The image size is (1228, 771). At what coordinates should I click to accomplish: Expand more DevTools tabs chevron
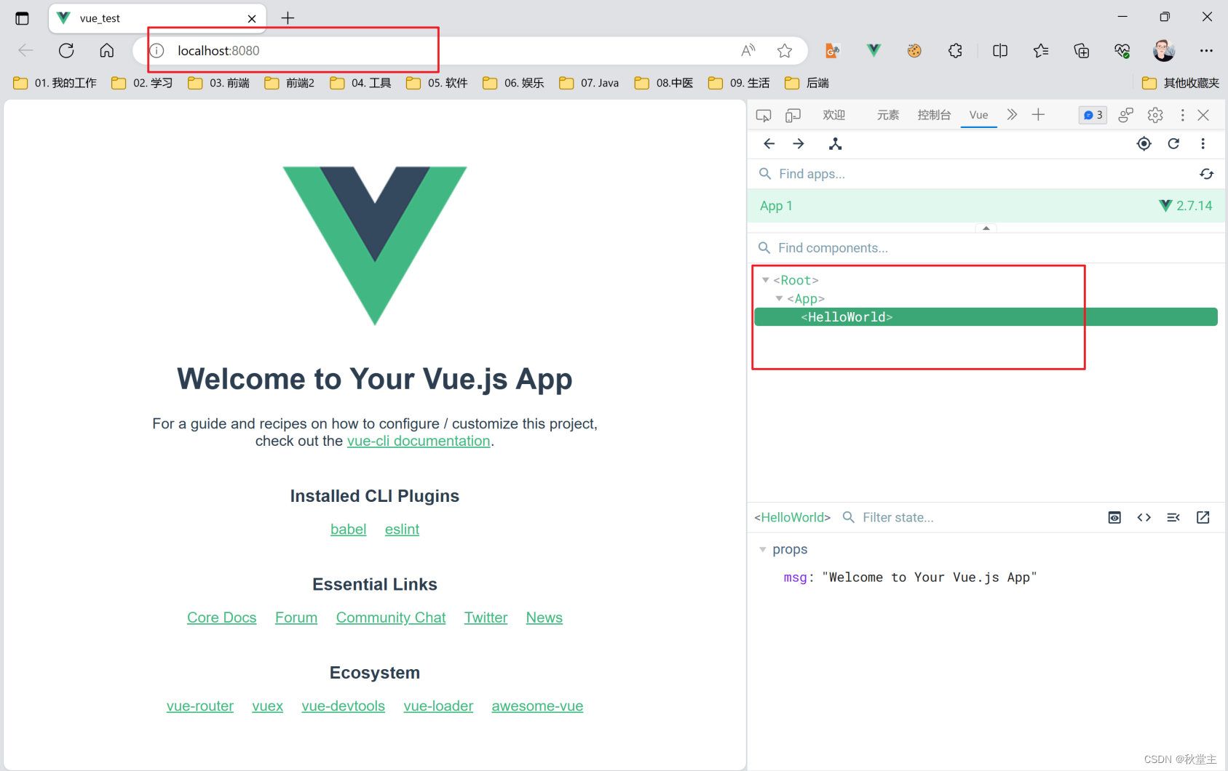pos(1012,115)
